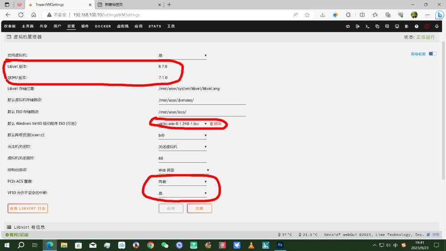This screenshot has width=446, height=251.
Task: Click the taskbar clock showing 19:41
Action: tap(420, 245)
